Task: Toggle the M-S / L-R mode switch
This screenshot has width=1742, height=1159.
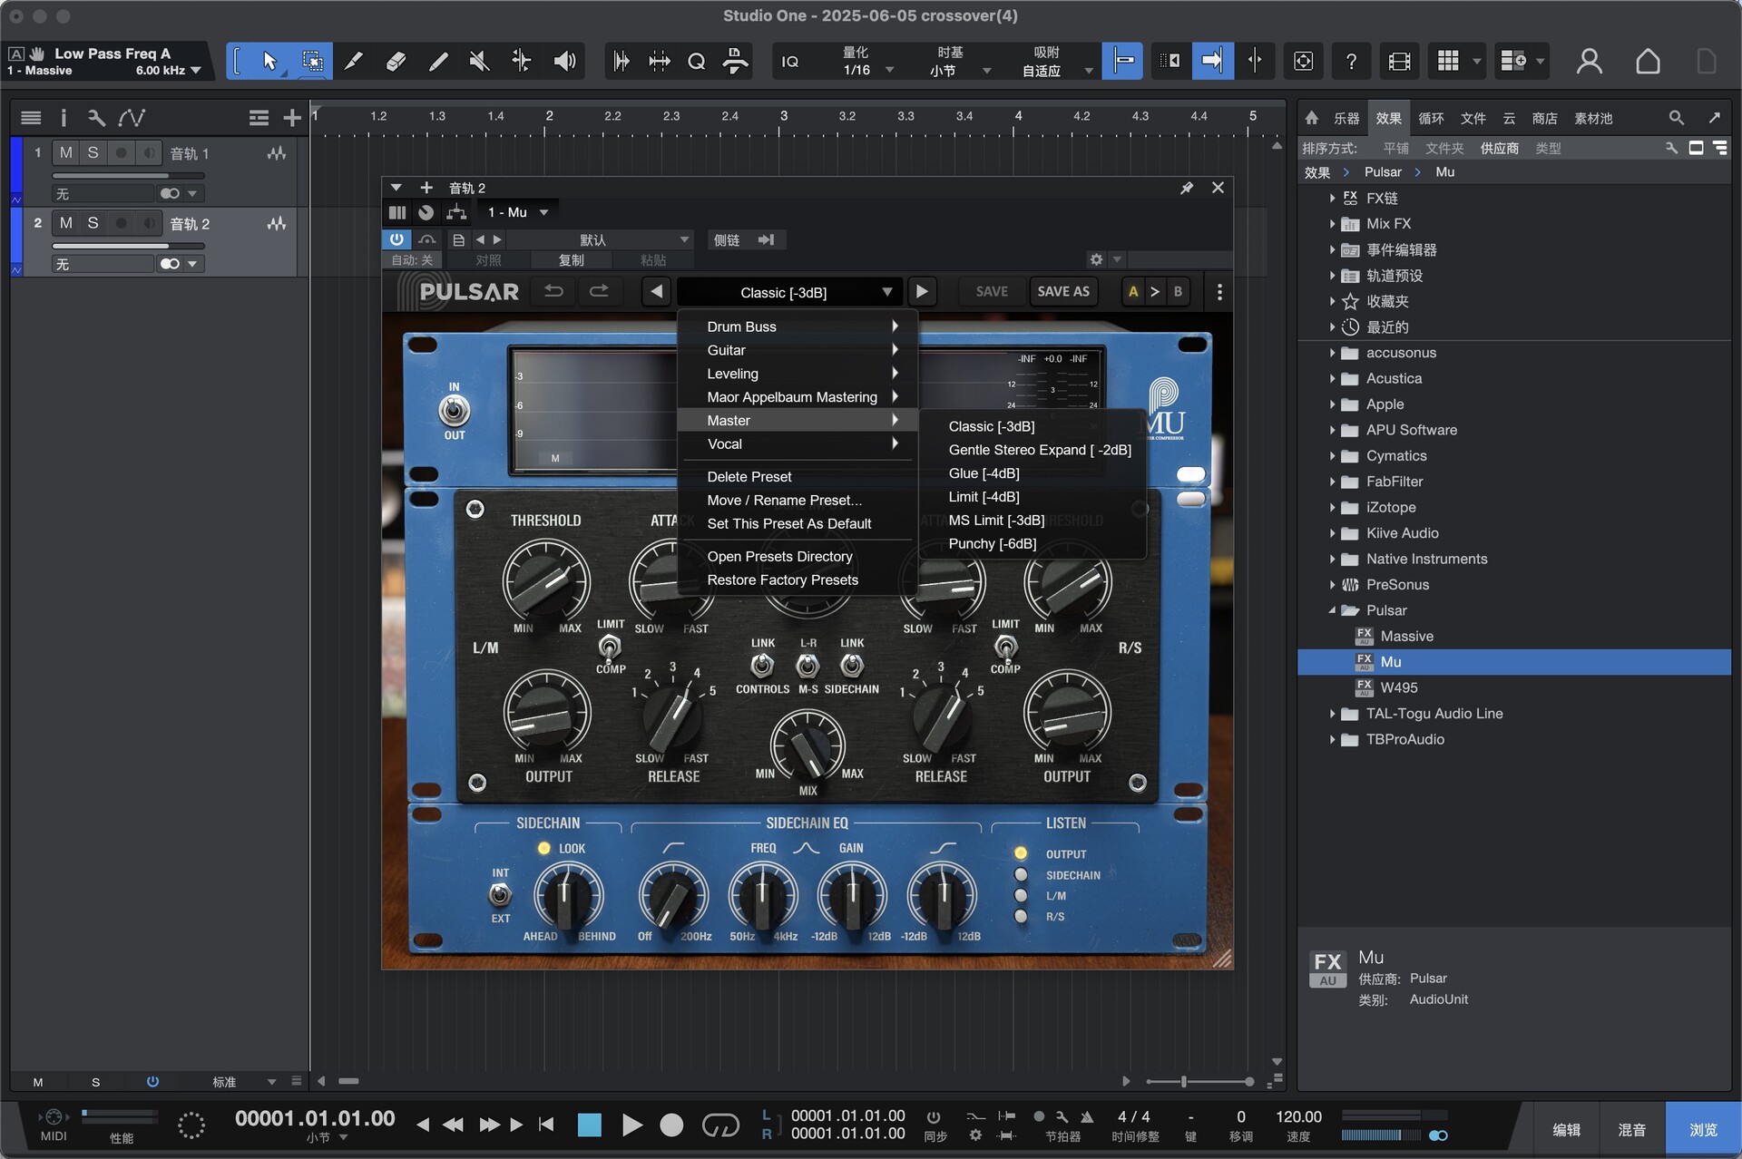Action: pyautogui.click(x=807, y=666)
